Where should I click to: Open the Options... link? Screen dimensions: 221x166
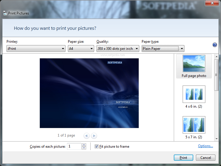point(205,146)
